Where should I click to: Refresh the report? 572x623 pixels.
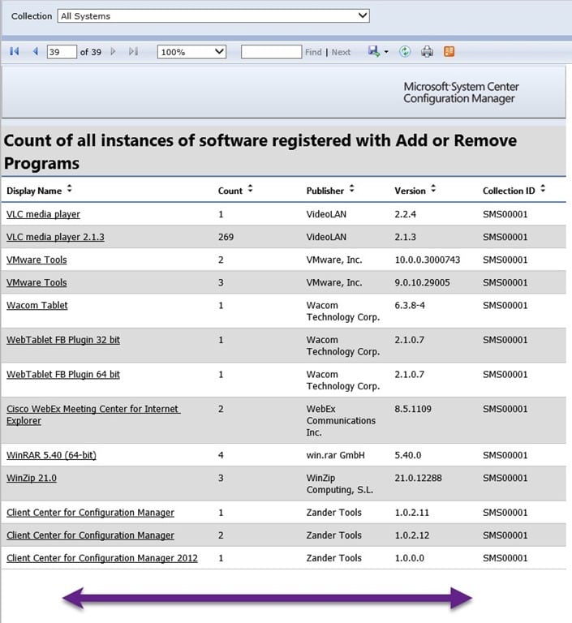click(x=405, y=51)
